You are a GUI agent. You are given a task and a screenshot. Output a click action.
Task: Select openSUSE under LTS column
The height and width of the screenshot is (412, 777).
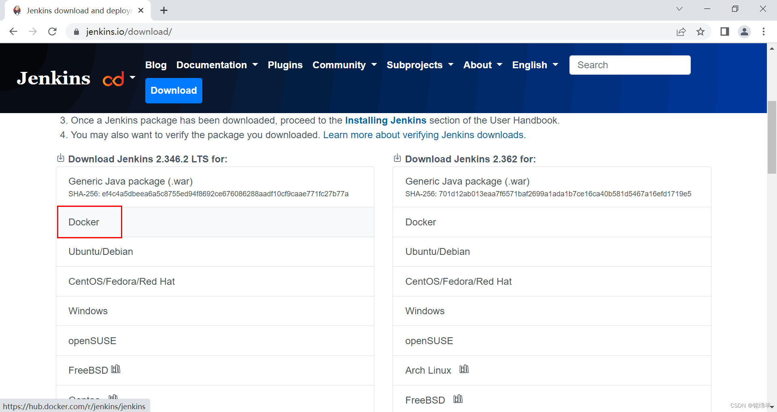coord(215,341)
